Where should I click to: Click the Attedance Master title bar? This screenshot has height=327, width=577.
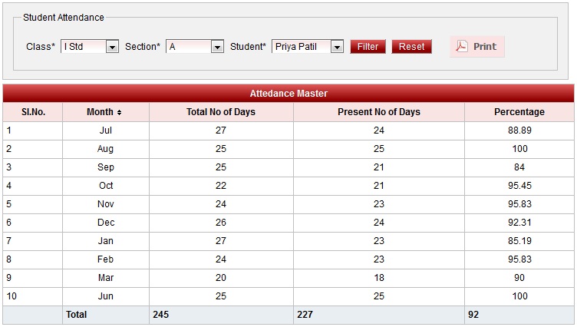tap(288, 94)
